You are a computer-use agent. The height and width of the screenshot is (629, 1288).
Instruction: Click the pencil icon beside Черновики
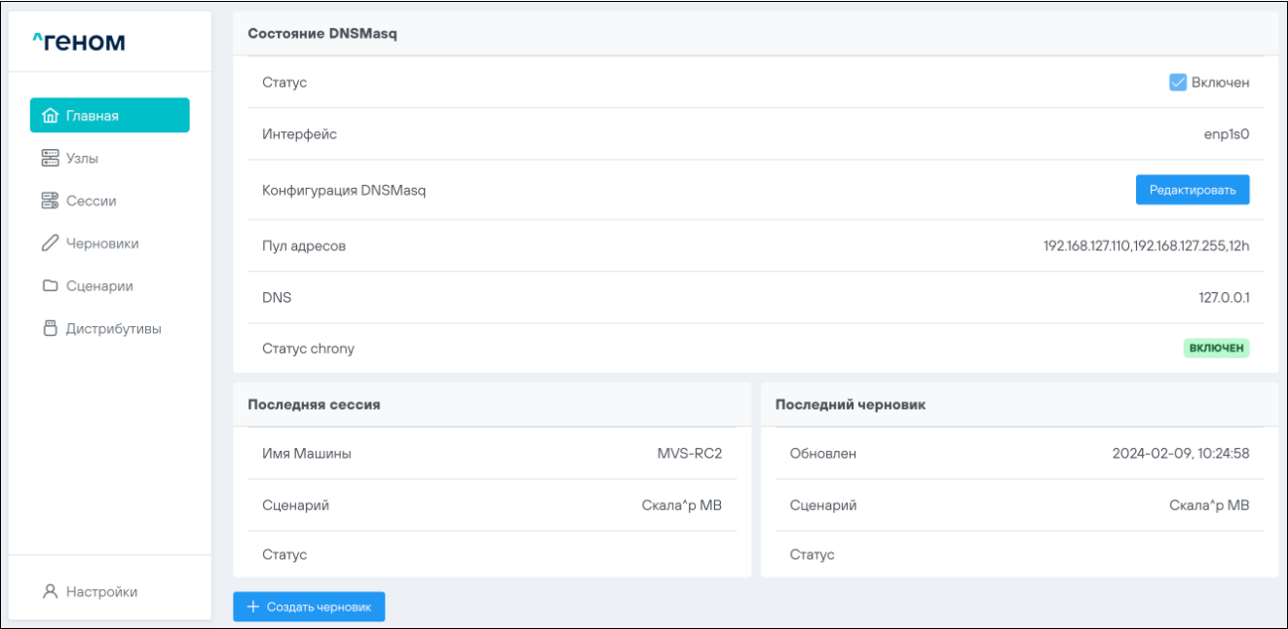click(51, 243)
